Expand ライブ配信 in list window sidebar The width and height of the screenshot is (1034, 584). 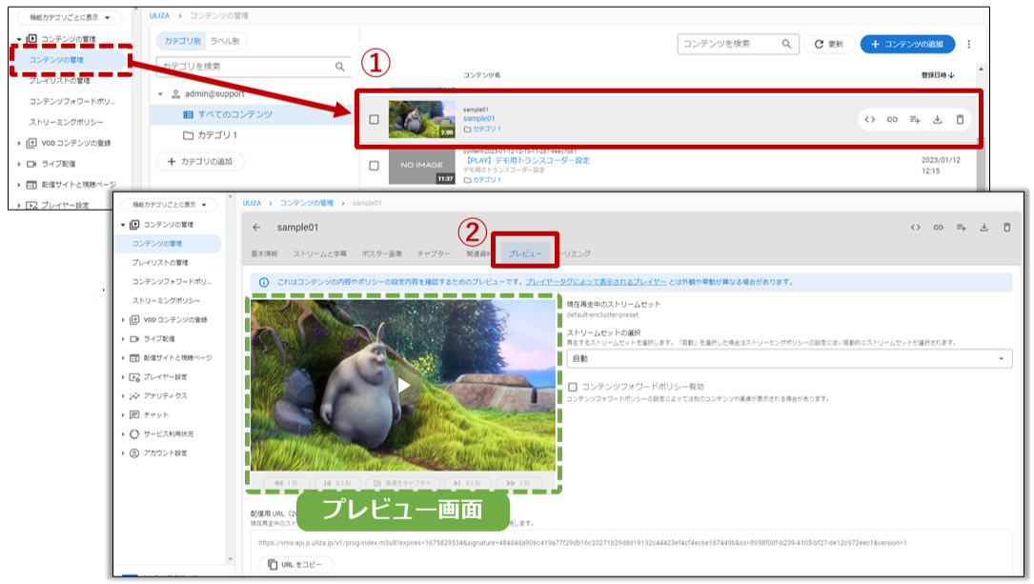[18, 164]
